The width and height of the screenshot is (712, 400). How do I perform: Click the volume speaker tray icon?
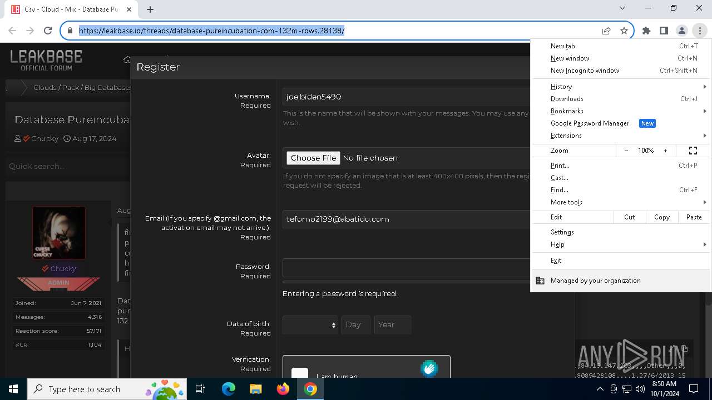point(640,389)
